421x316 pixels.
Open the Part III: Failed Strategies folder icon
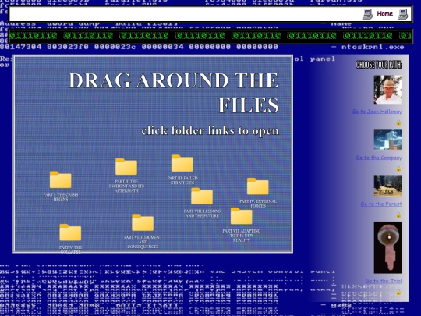click(182, 163)
